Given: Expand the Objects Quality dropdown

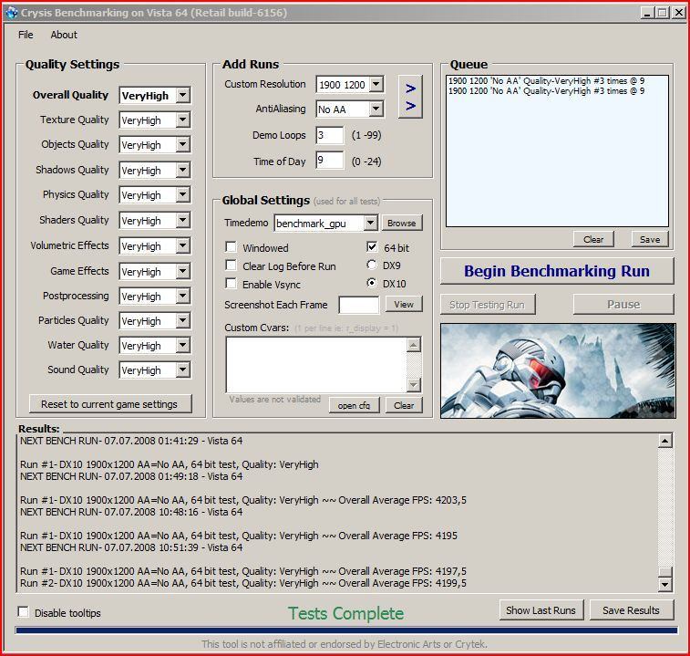Looking at the screenshot, I should point(183,144).
